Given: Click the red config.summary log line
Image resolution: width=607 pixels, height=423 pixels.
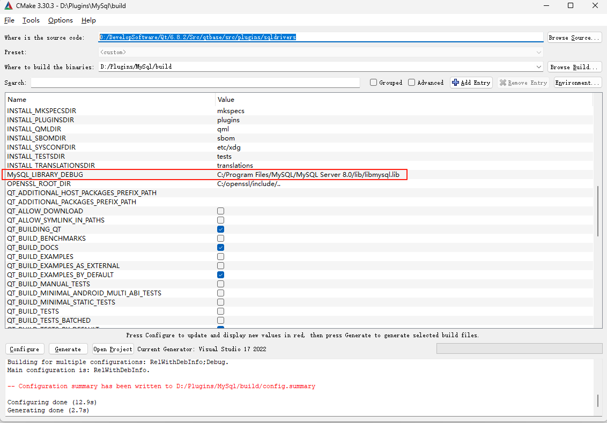Looking at the screenshot, I should tap(161, 386).
